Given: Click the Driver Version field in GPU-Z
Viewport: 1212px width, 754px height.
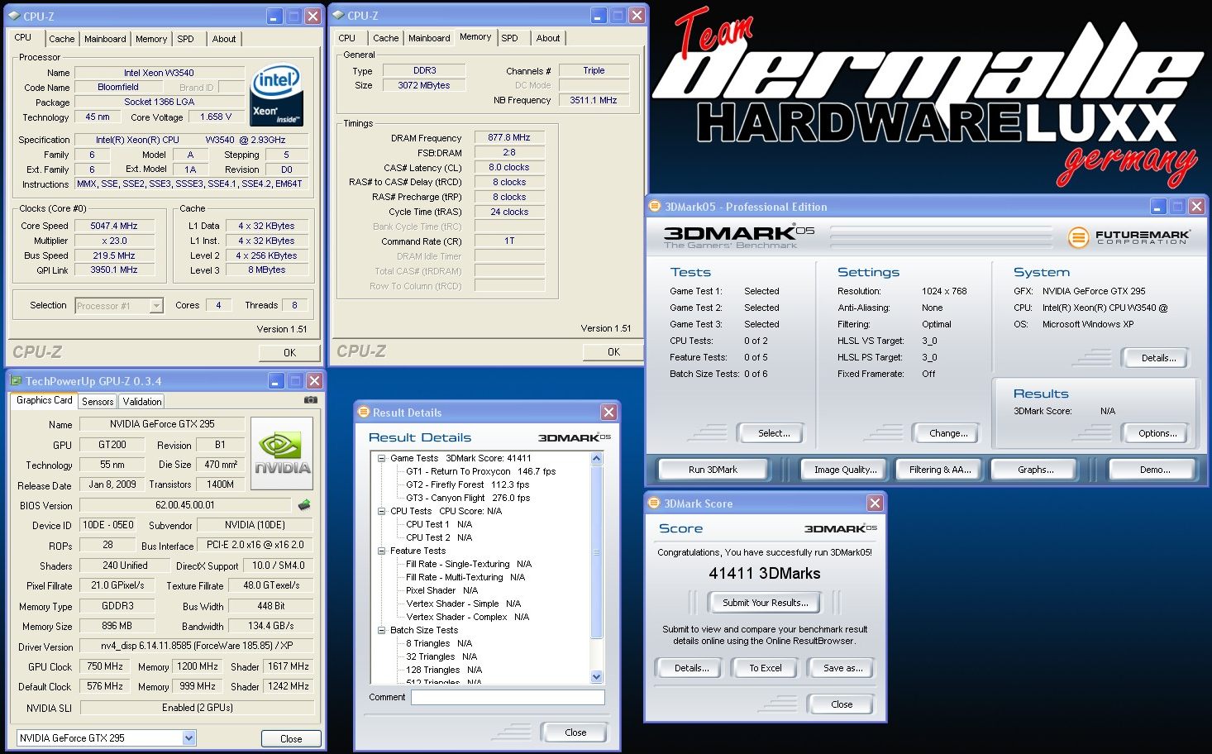Looking at the screenshot, I should tap(197, 646).
